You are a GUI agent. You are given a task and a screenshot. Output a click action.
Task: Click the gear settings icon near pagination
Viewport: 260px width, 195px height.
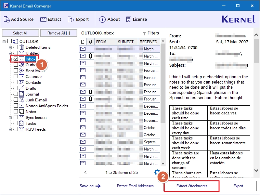click(x=157, y=172)
